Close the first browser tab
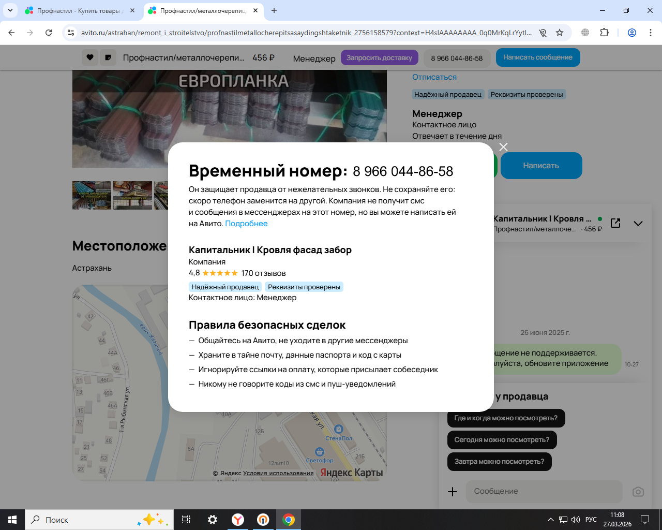 (x=132, y=10)
